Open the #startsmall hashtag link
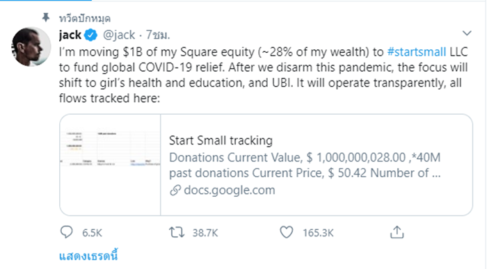This screenshot has width=487, height=269. click(417, 52)
